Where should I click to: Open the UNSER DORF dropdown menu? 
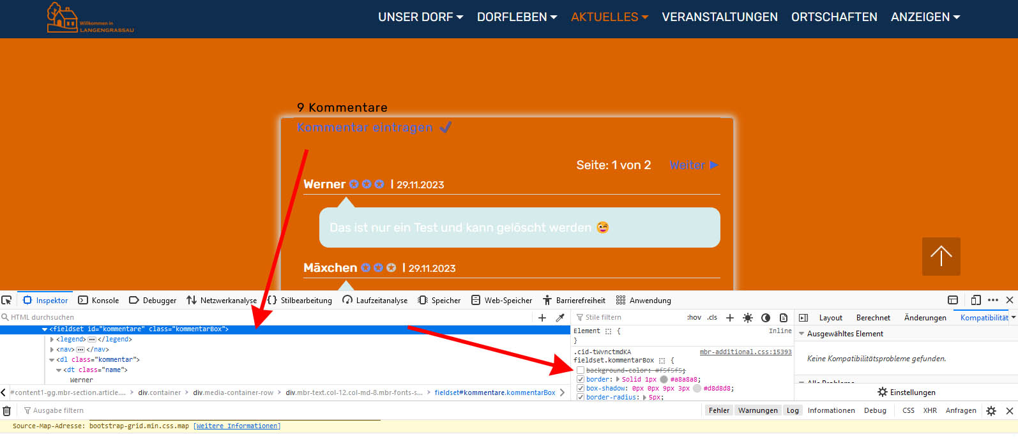pos(420,17)
